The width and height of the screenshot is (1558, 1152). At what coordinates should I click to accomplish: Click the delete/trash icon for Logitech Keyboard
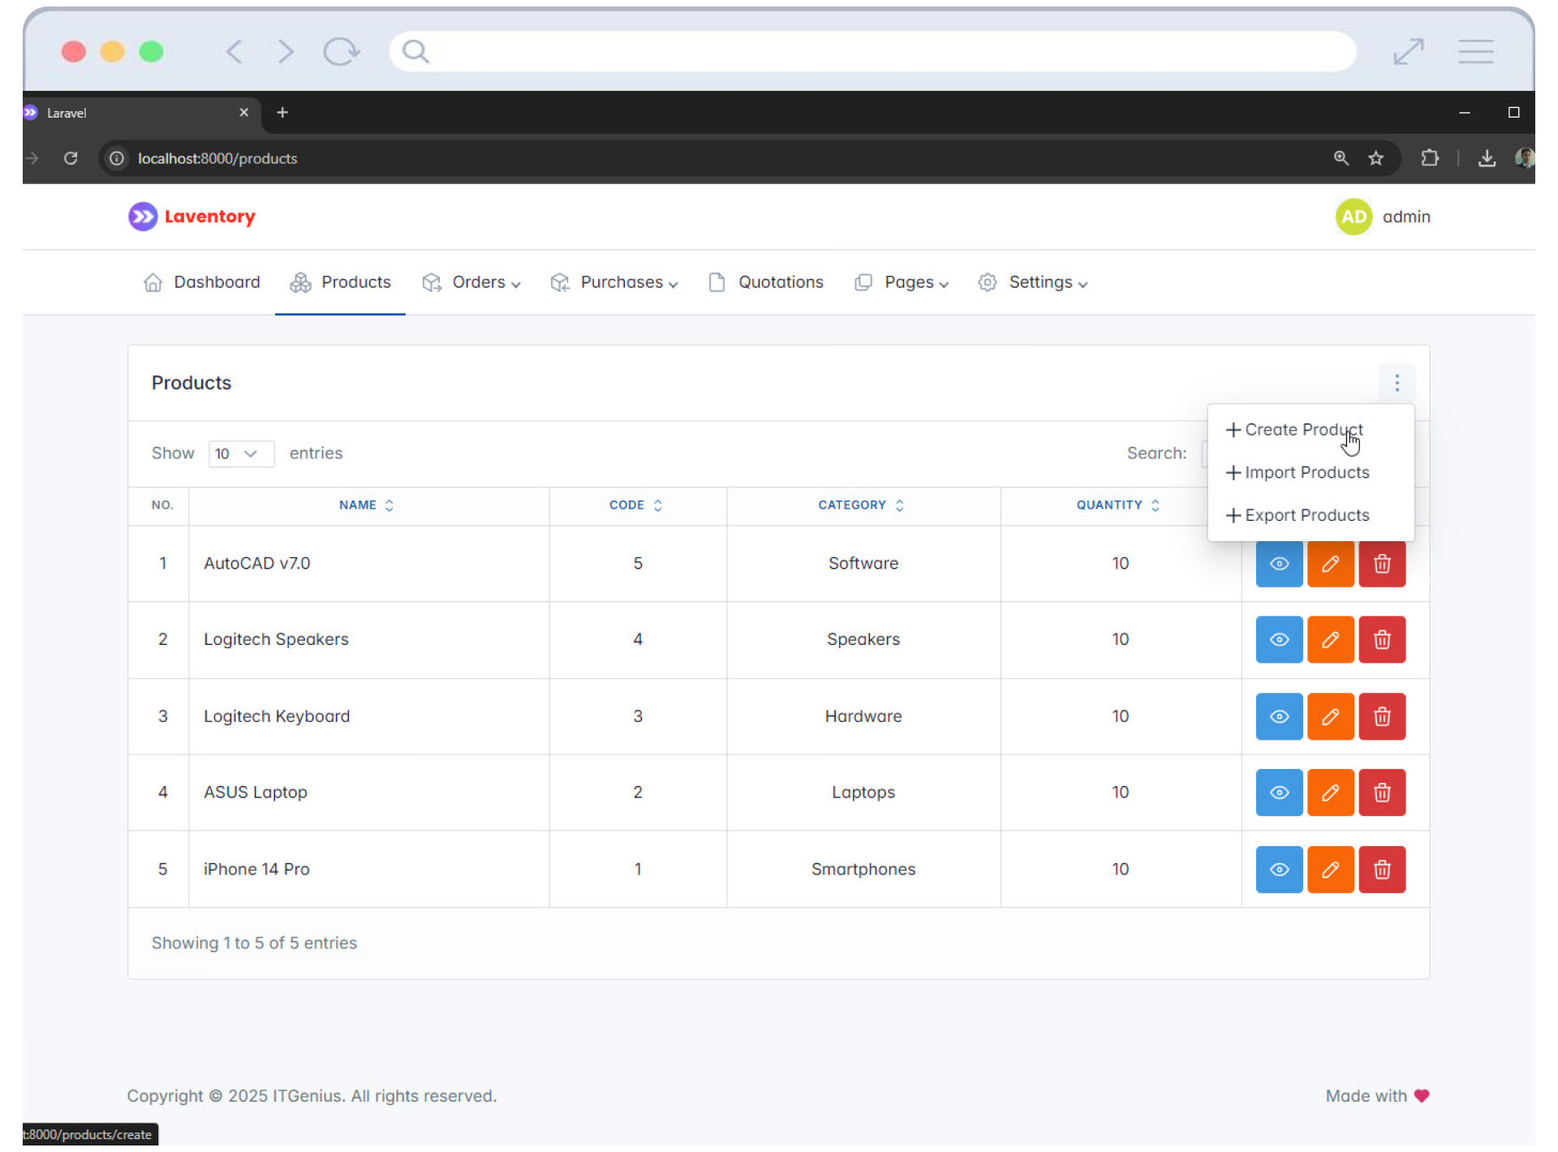[x=1381, y=716]
